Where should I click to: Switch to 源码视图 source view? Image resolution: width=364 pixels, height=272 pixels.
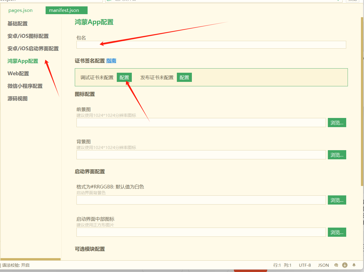(18, 98)
